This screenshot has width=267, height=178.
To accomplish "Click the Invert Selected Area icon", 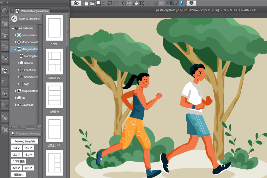I will 155,3.
